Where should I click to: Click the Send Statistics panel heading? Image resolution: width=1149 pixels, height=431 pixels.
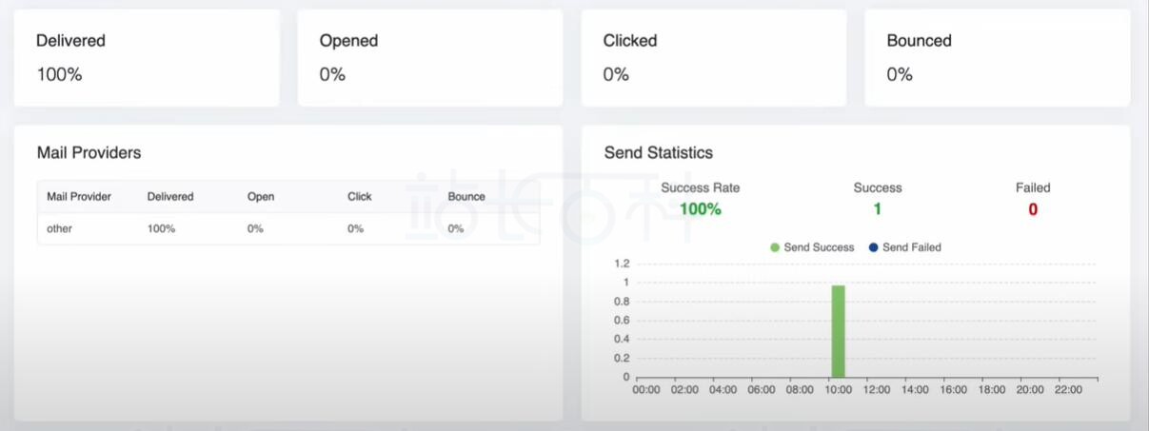click(x=659, y=152)
